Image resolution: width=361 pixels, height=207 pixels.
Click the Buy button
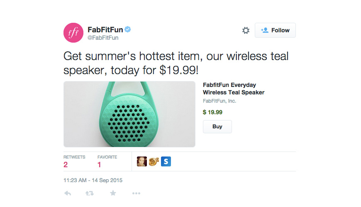click(x=217, y=127)
